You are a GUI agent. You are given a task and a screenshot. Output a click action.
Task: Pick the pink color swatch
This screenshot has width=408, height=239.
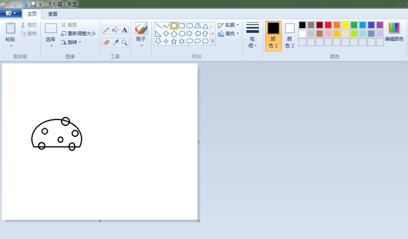click(x=328, y=33)
